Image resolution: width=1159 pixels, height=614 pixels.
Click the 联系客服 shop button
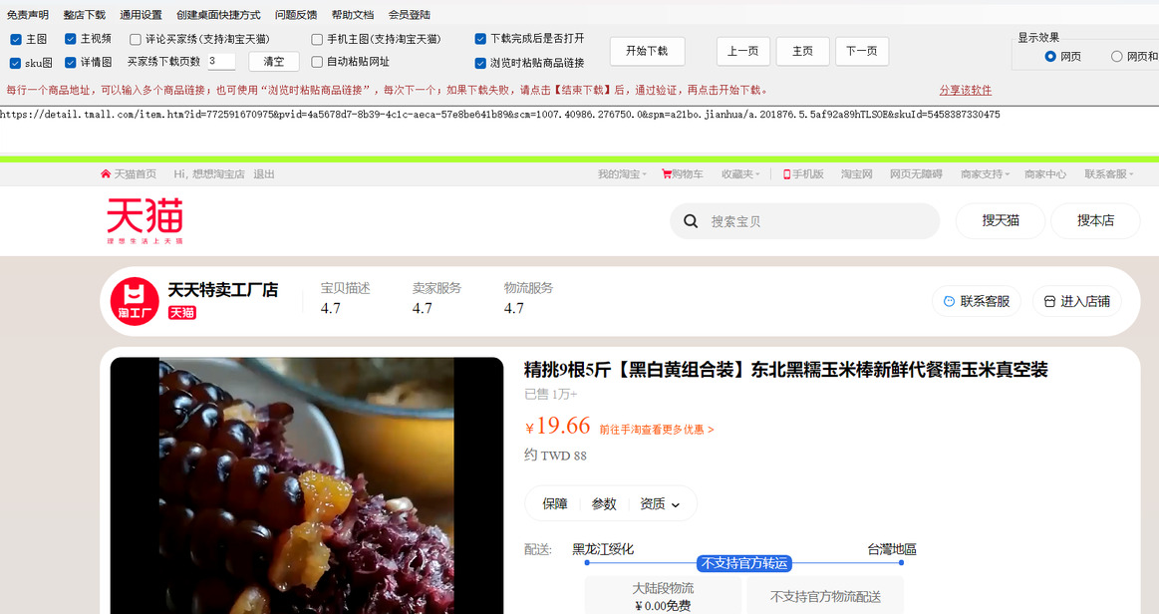(x=977, y=301)
